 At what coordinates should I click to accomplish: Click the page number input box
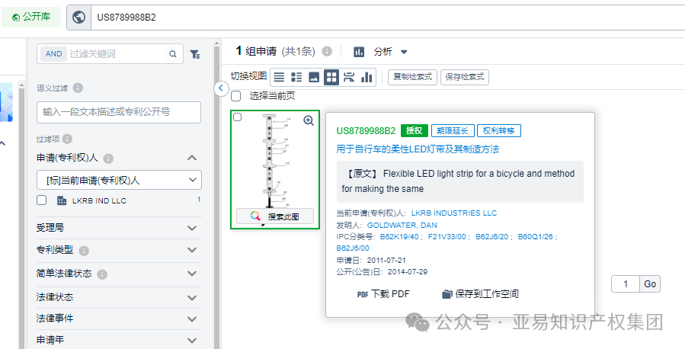point(626,284)
